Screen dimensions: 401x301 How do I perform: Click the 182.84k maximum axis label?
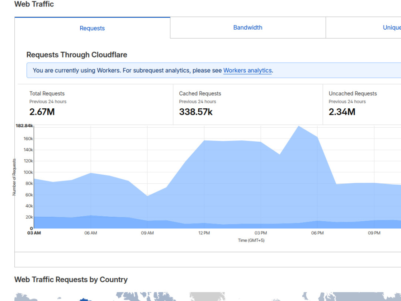(x=24, y=126)
